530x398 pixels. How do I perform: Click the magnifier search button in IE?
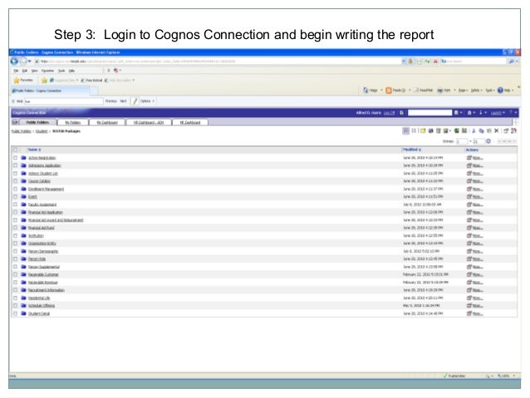click(512, 61)
